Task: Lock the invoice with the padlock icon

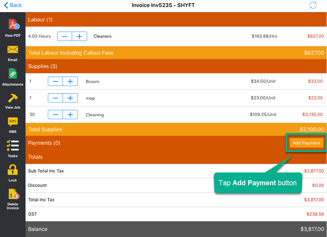Action: coord(13,170)
